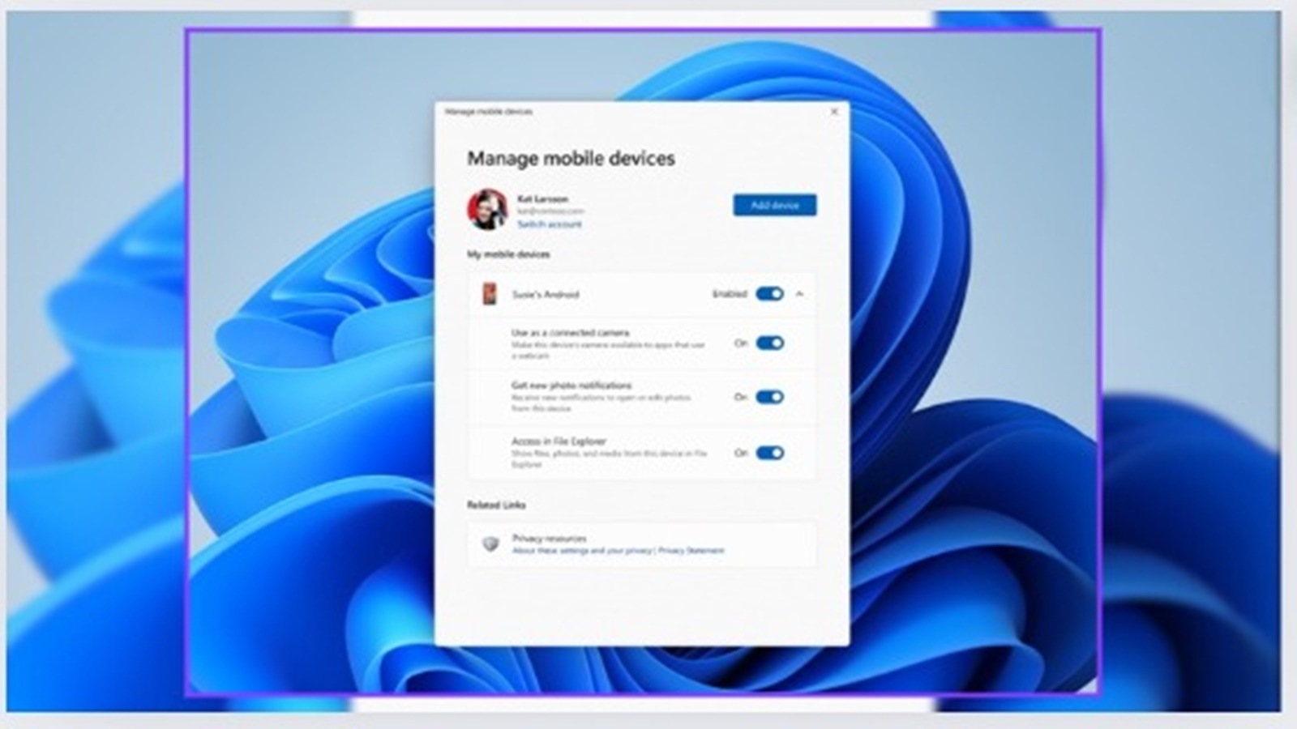Image resolution: width=1297 pixels, height=729 pixels.
Task: Open Switch account
Action: 548,224
